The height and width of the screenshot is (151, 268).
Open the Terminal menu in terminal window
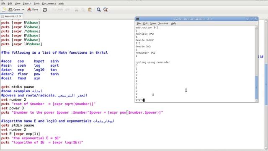pos(163,23)
